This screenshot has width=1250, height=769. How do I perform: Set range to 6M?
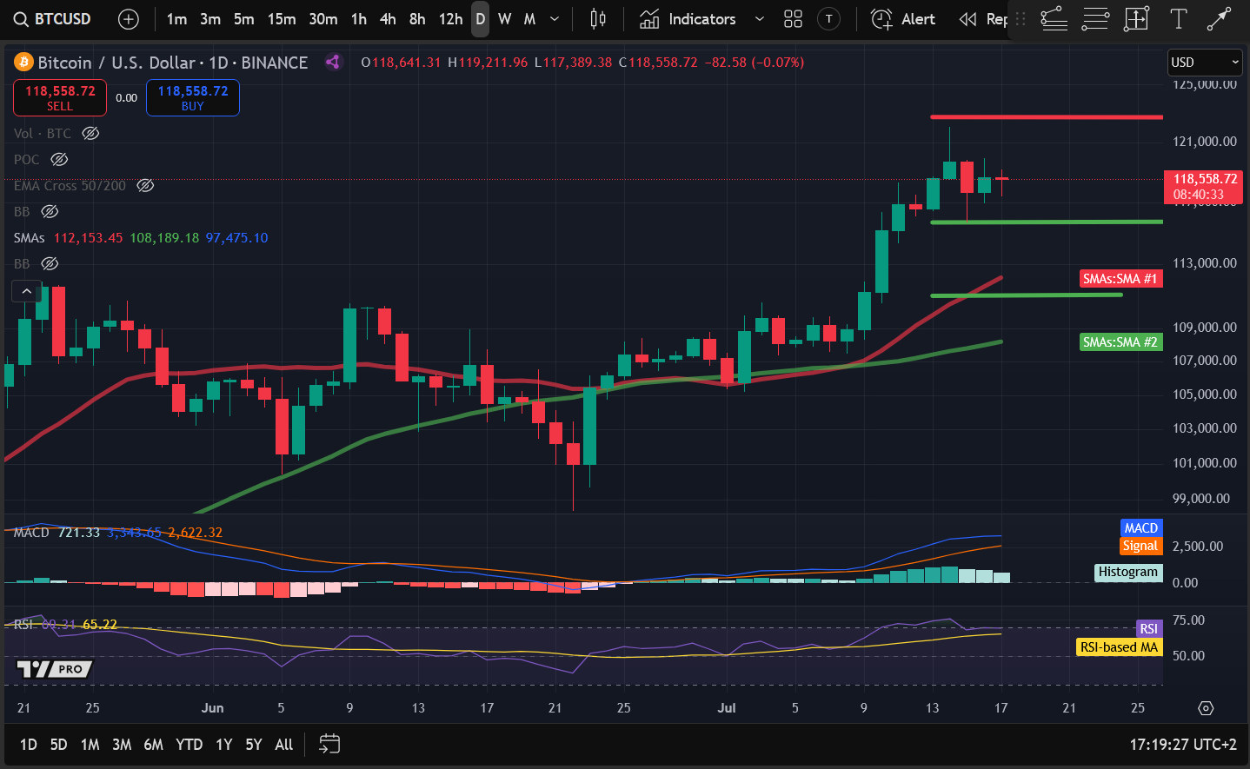coord(153,745)
